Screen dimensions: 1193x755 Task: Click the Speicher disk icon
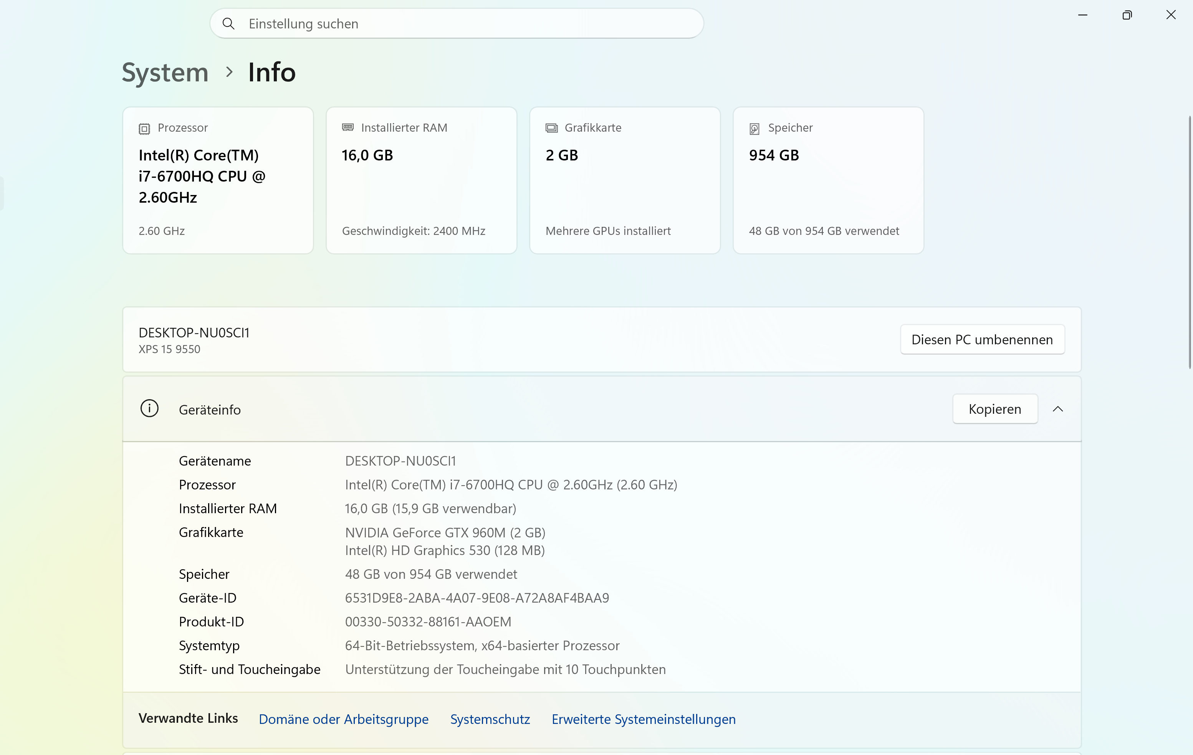(754, 129)
